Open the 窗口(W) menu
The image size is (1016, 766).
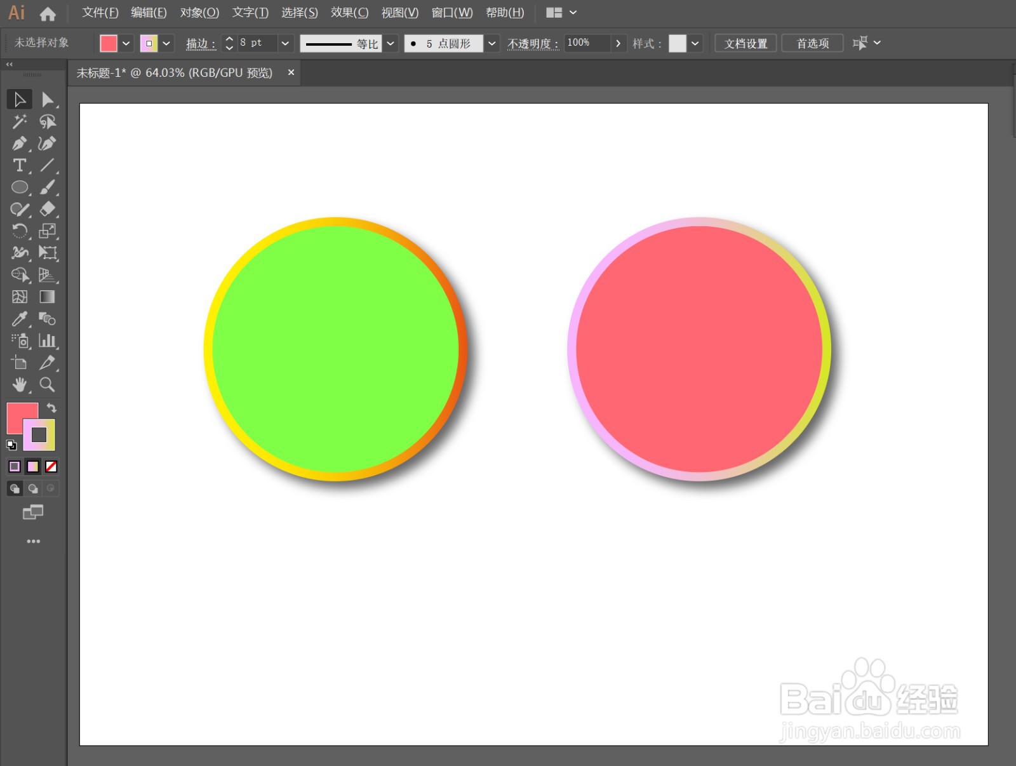click(452, 13)
